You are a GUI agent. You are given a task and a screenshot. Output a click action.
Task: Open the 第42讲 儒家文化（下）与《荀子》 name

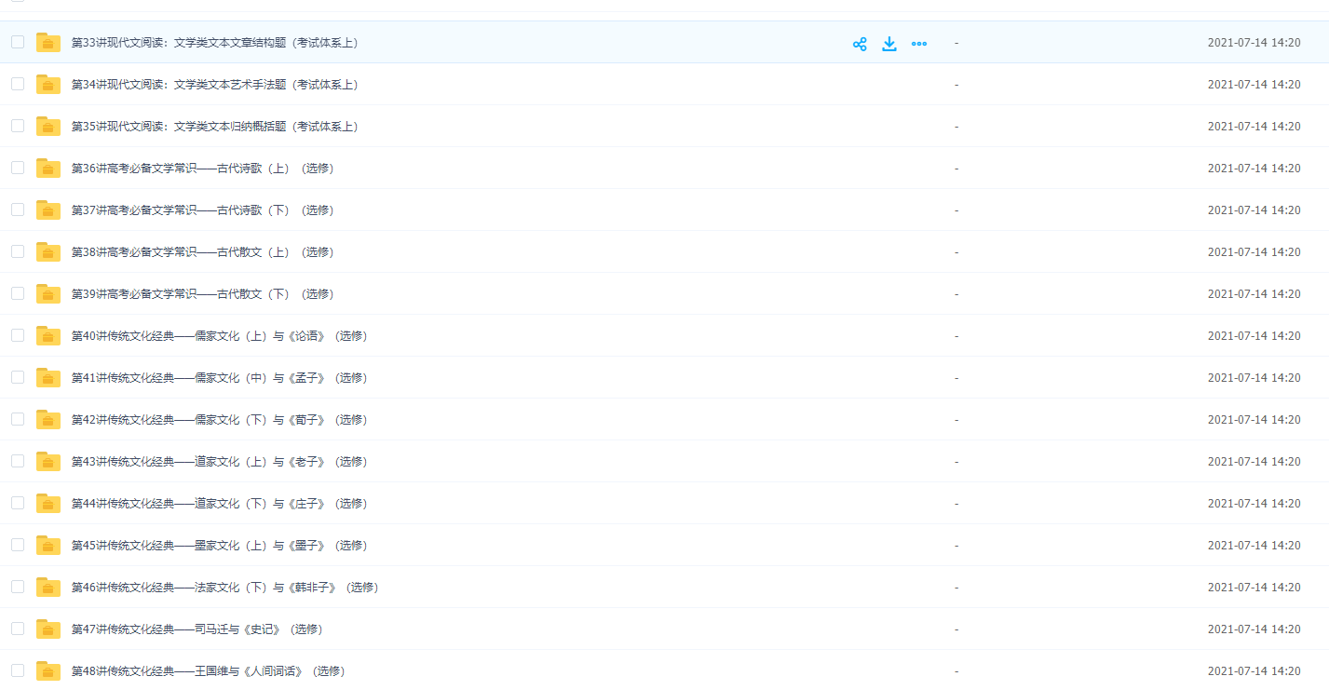[219, 420]
